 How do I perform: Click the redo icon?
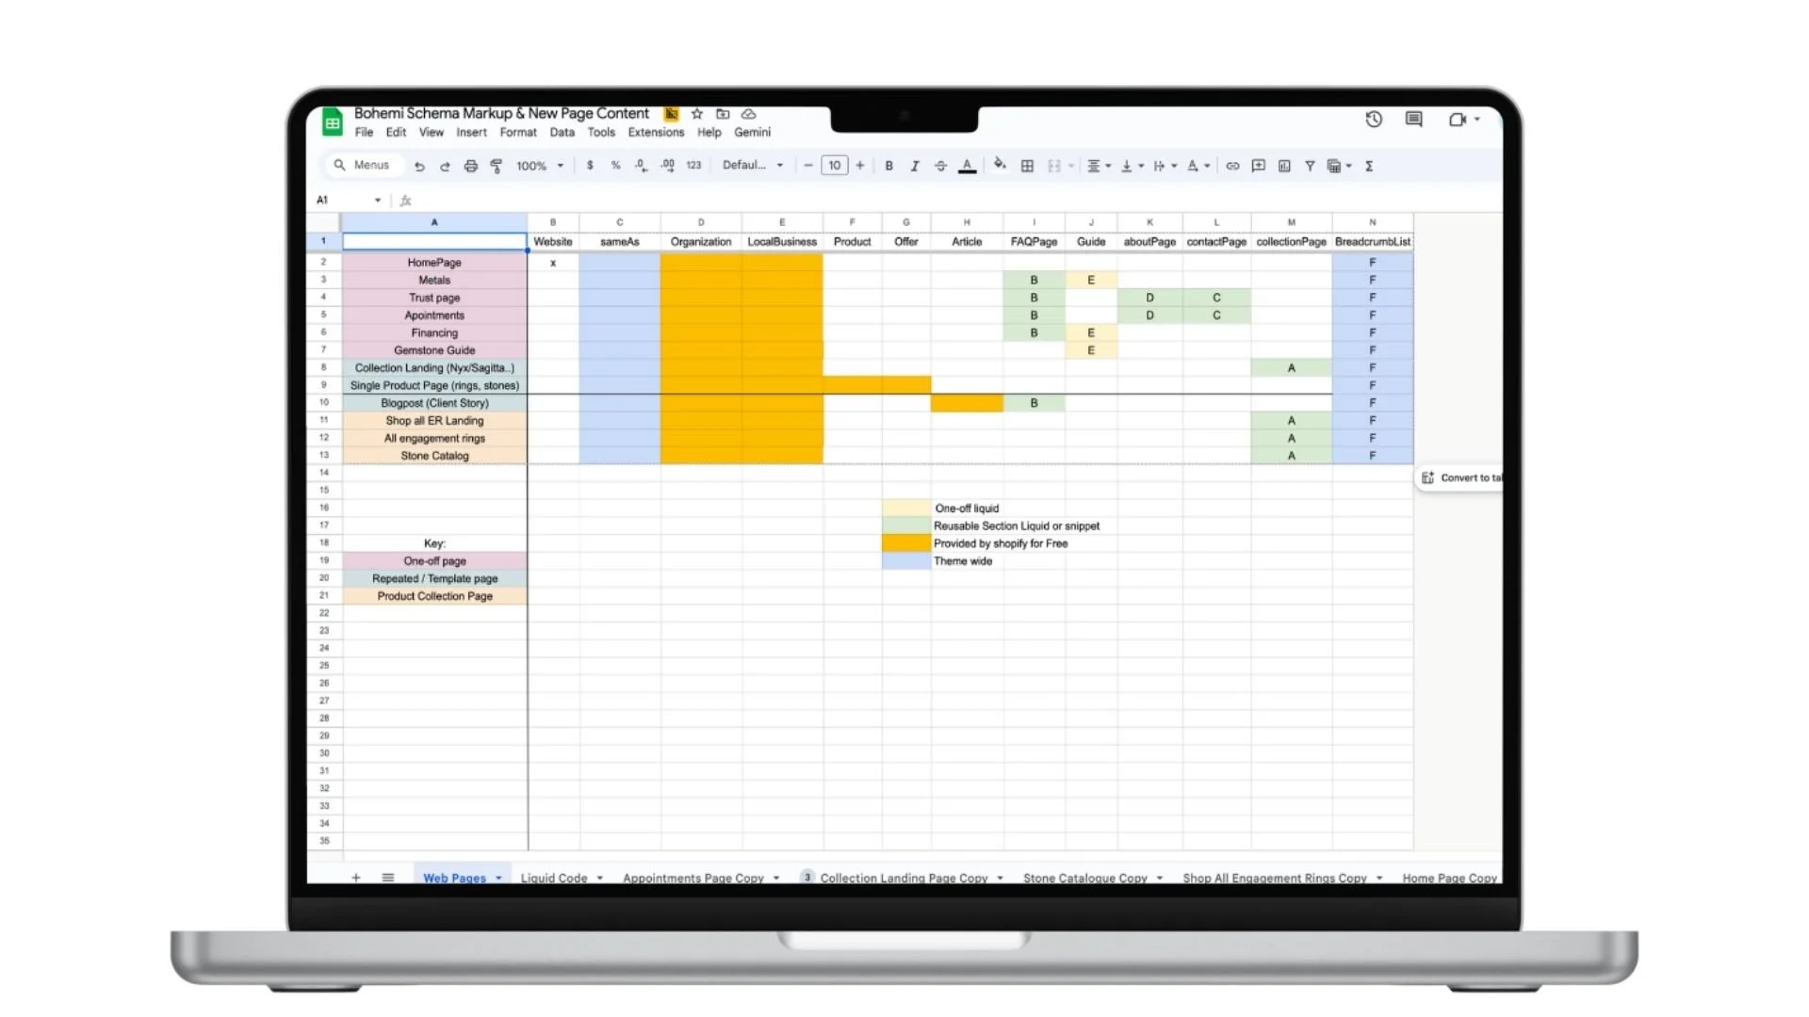click(x=445, y=165)
